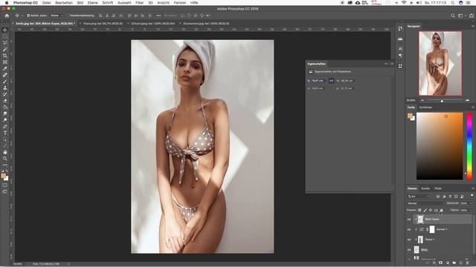The image size is (476, 267).
Task: Select the History Brush tool
Action: pyautogui.click(x=5, y=94)
